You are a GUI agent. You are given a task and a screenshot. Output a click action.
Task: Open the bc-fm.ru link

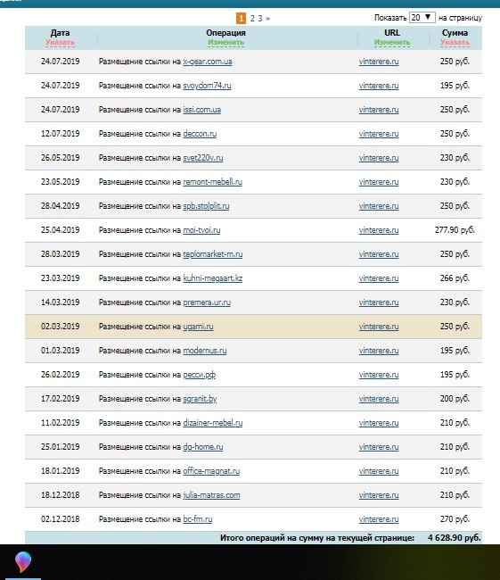[198, 519]
